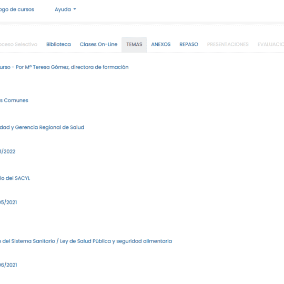The image size is (284, 284).
Task: Select the TEMAS tab
Action: click(x=134, y=45)
